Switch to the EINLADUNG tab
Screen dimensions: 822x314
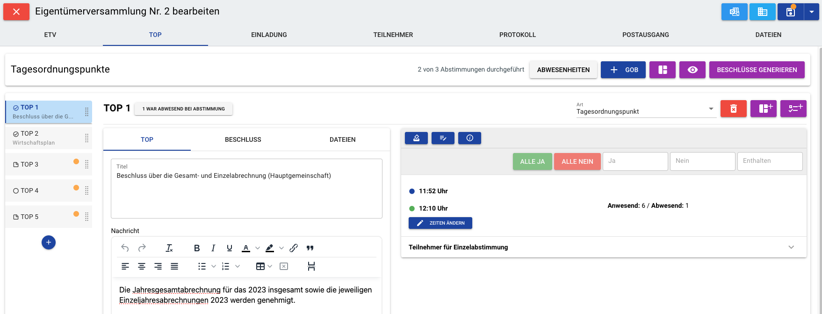coord(269,35)
